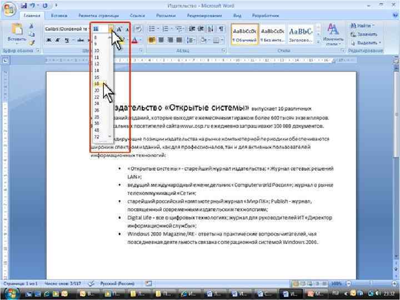Image resolution: width=400 pixels, height=300 pixels.
Task: Toggle italic (К) formatting
Action: pyautogui.click(x=58, y=40)
